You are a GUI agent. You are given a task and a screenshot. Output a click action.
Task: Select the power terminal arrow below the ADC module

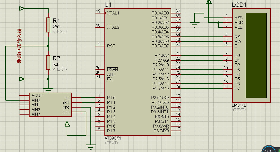point(67,124)
